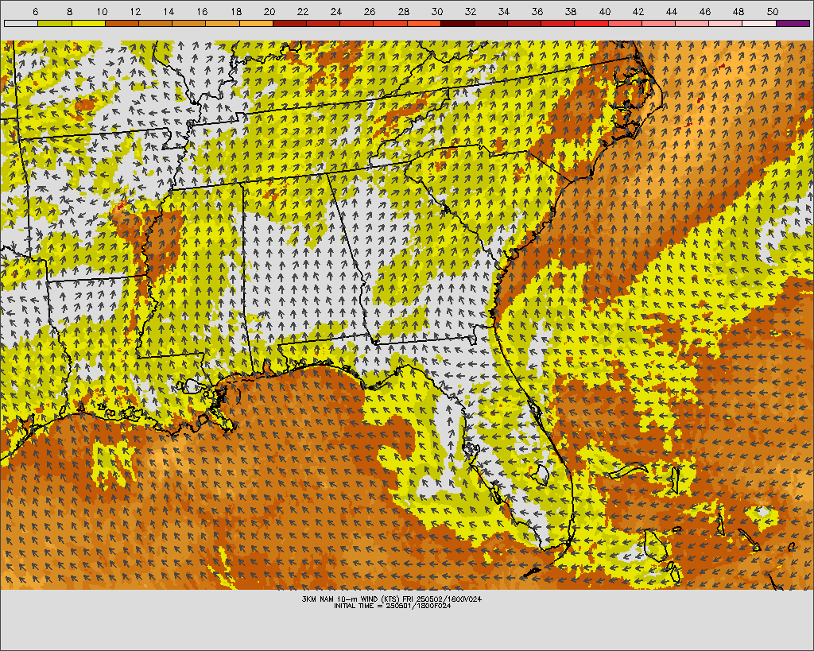The width and height of the screenshot is (814, 651).
Task: Click the 34 to 36 knots legend swatch
Action: point(525,23)
